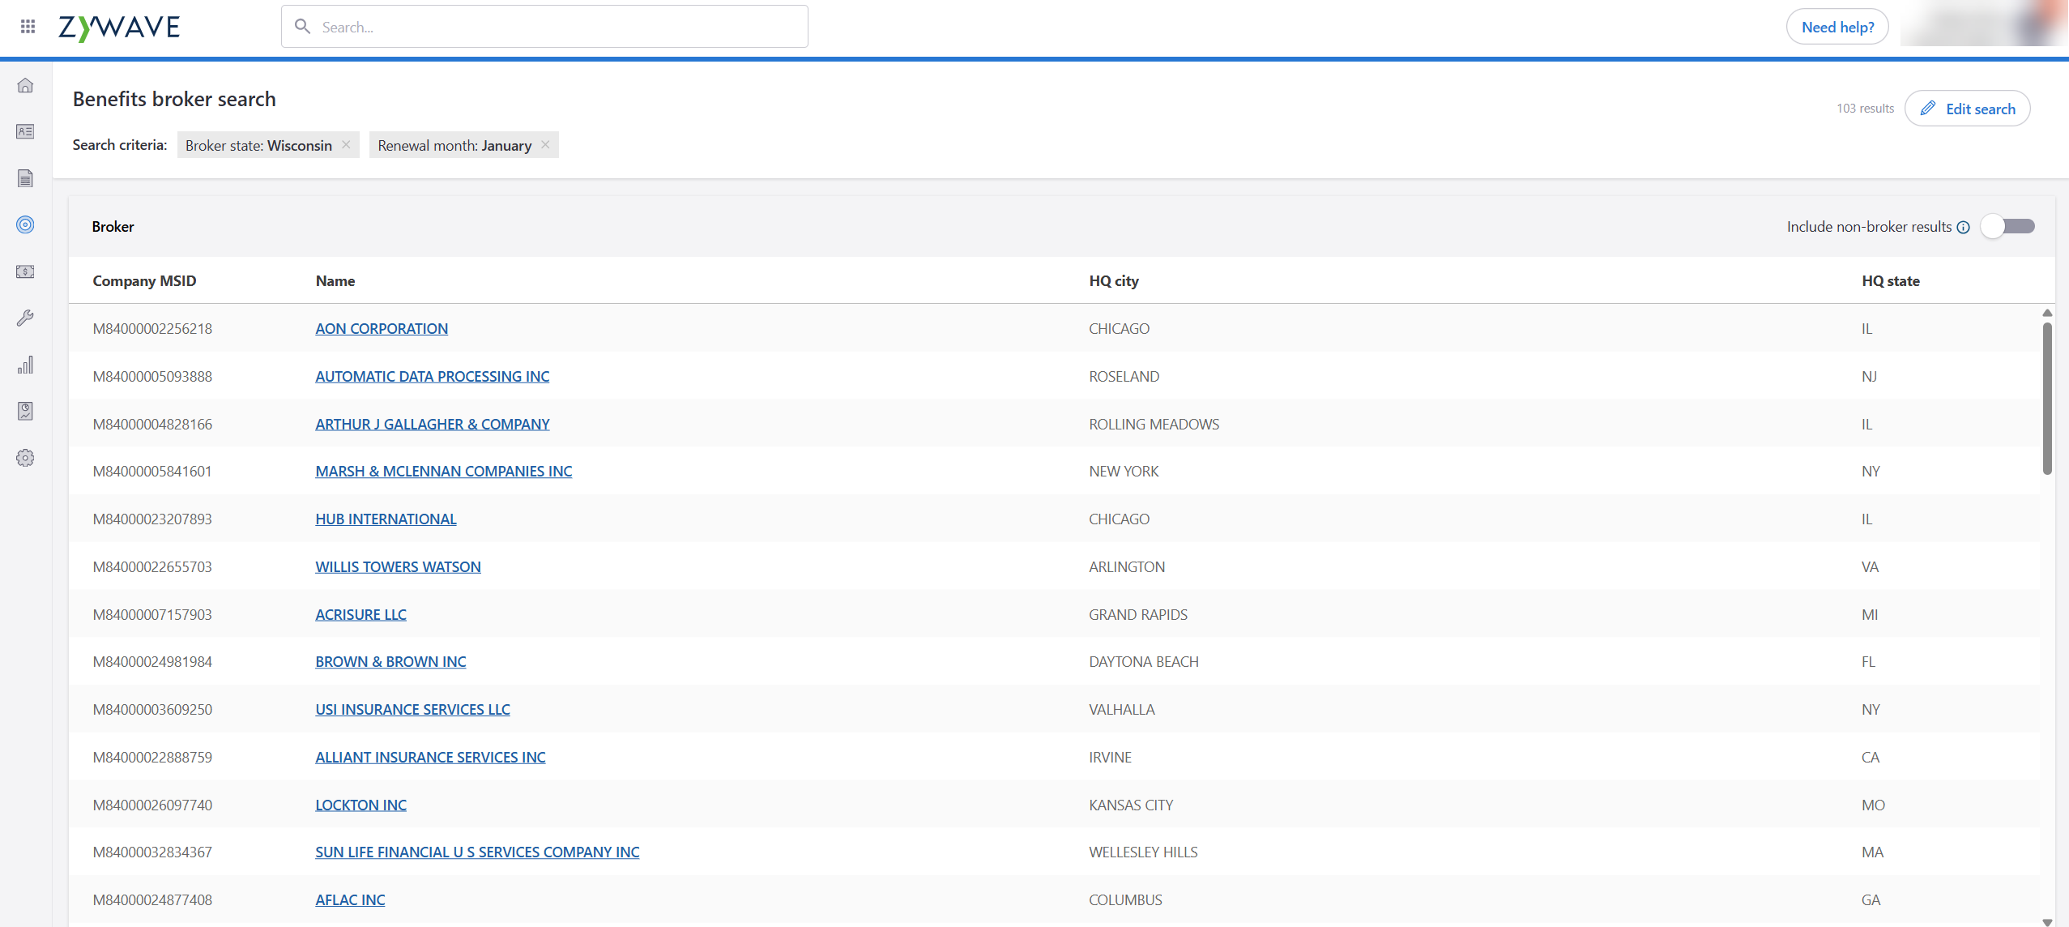
Task: Open the document sidebar icon
Action: click(x=25, y=178)
